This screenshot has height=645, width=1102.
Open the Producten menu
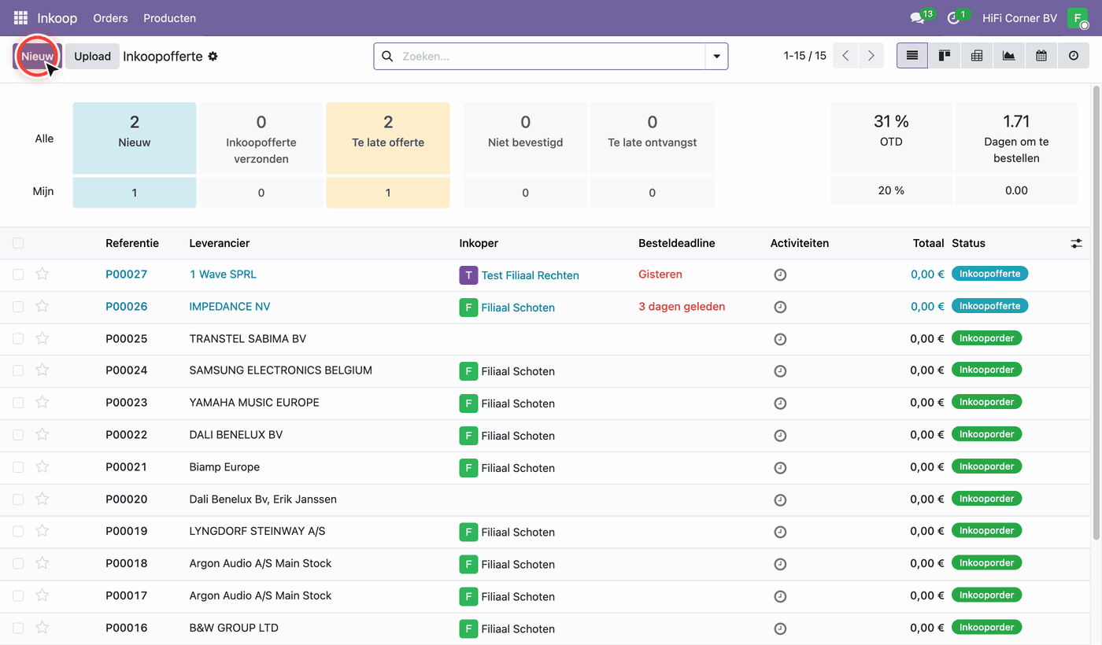(169, 18)
